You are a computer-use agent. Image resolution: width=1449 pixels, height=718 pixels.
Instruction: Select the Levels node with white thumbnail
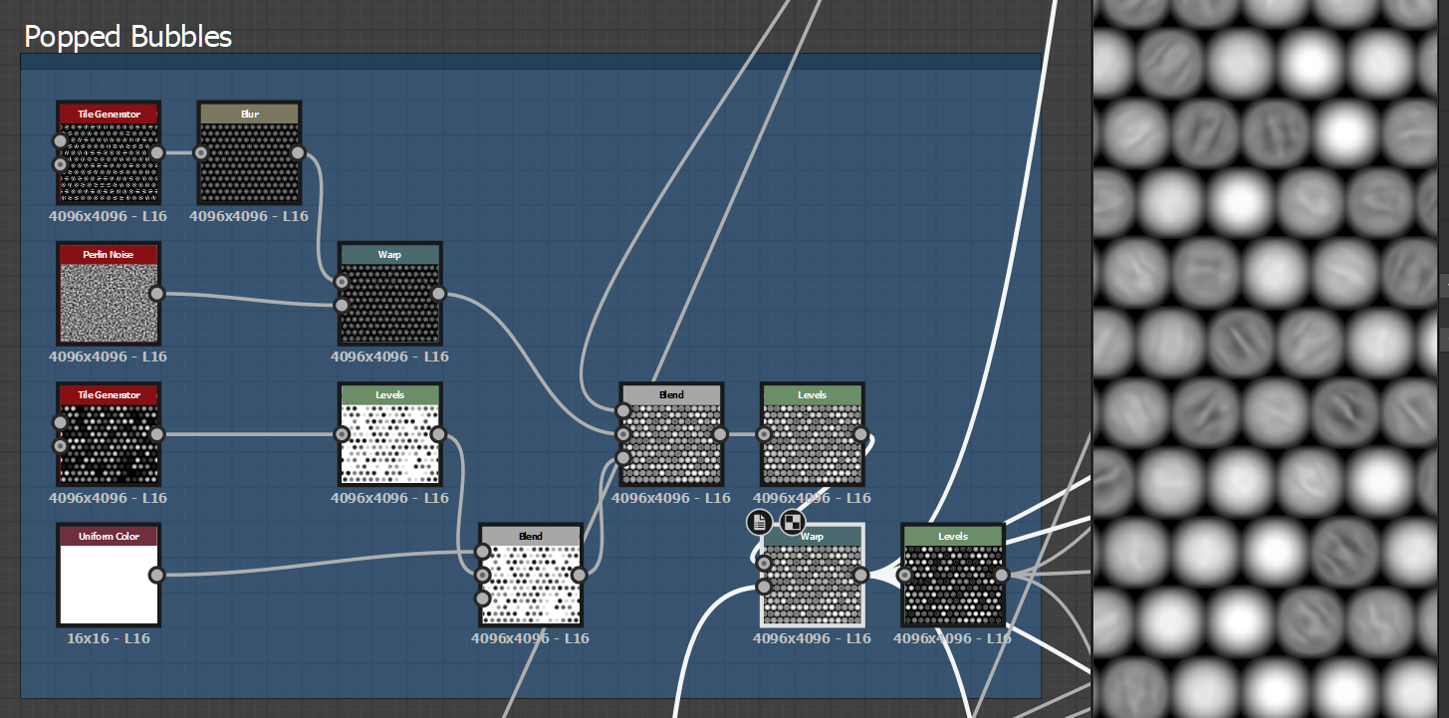(389, 434)
